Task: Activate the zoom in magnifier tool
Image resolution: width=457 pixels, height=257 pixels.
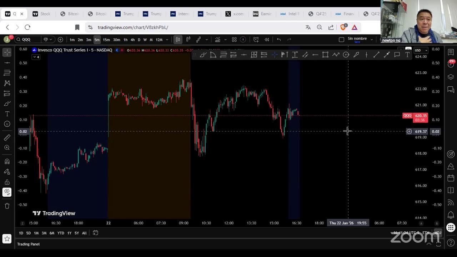Action: click(7, 147)
